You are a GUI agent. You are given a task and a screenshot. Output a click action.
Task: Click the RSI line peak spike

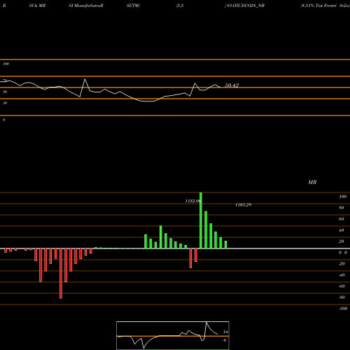(85, 79)
